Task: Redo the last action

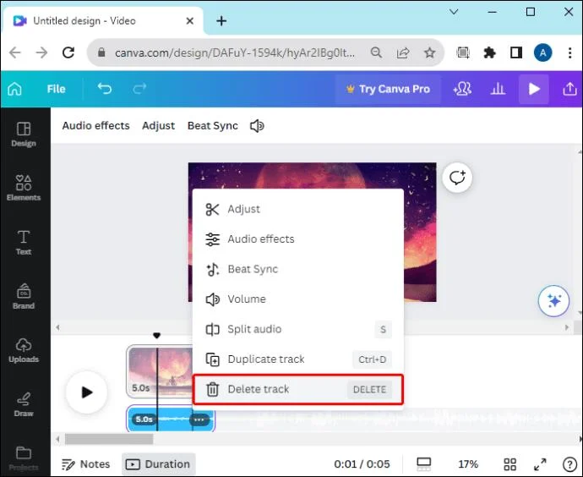Action: click(x=139, y=89)
